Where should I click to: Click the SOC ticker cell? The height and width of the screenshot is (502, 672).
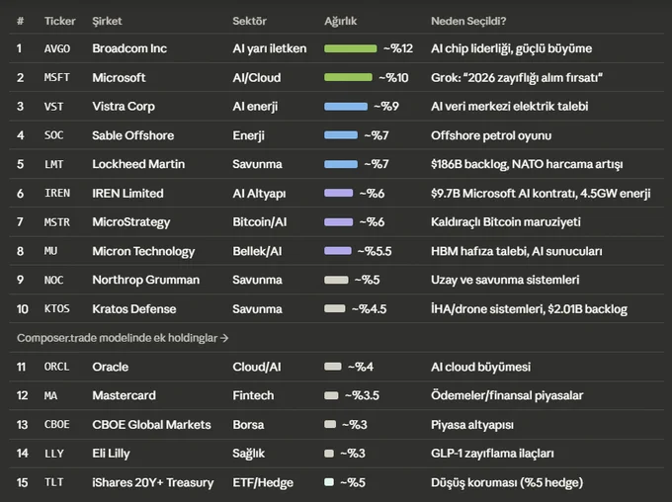(x=53, y=135)
